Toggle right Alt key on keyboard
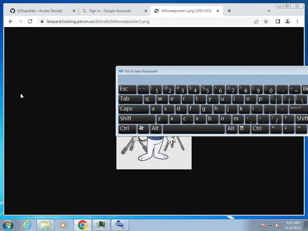This screenshot has width=308, height=231. [232, 129]
